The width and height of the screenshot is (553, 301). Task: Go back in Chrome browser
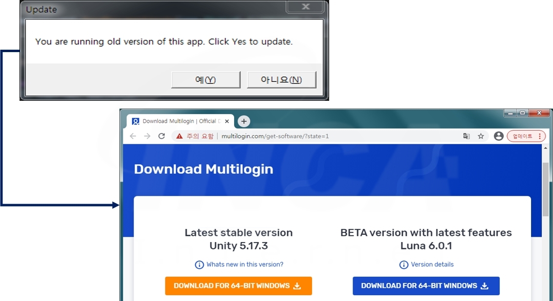pyautogui.click(x=133, y=136)
